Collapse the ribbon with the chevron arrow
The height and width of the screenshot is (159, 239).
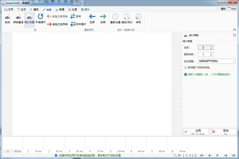pos(234,29)
